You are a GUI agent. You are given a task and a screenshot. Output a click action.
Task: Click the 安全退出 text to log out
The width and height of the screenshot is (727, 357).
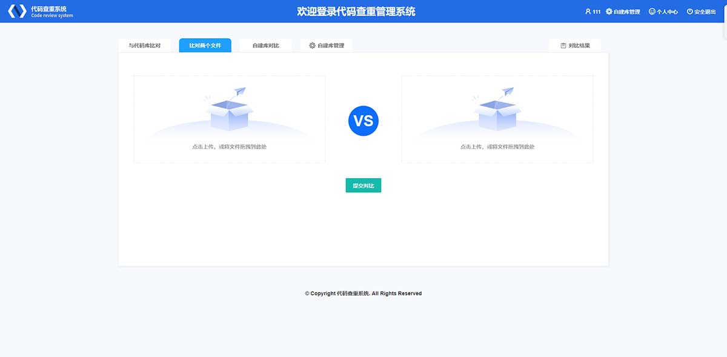pyautogui.click(x=705, y=12)
